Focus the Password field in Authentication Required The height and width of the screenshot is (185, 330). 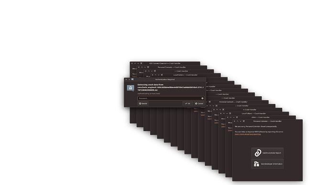pos(171,98)
